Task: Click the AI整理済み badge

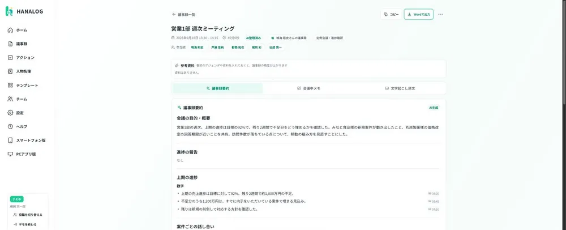Action: click(254, 37)
